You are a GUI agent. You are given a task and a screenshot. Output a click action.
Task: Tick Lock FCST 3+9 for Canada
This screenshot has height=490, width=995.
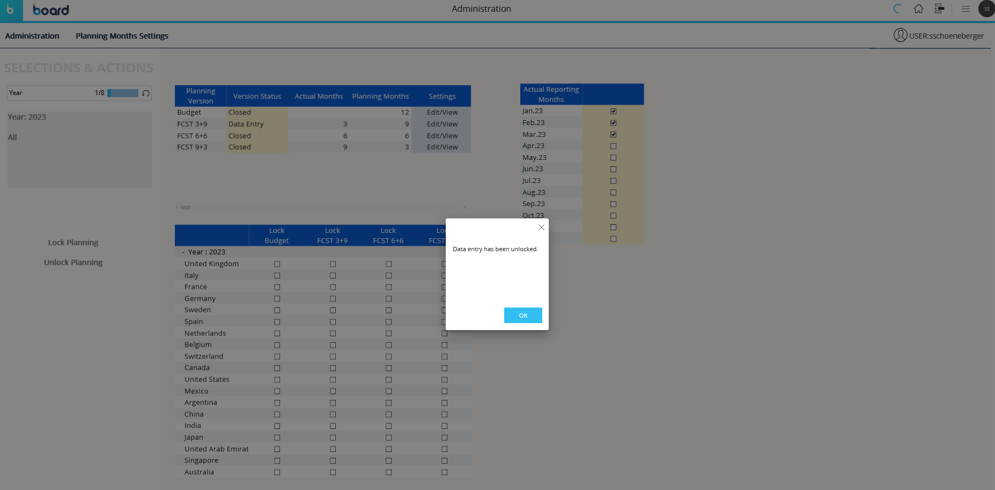pos(333,368)
